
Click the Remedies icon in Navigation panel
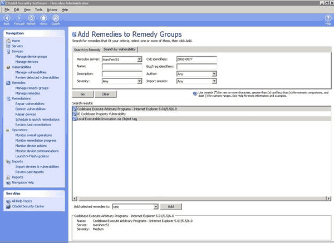[8, 82]
